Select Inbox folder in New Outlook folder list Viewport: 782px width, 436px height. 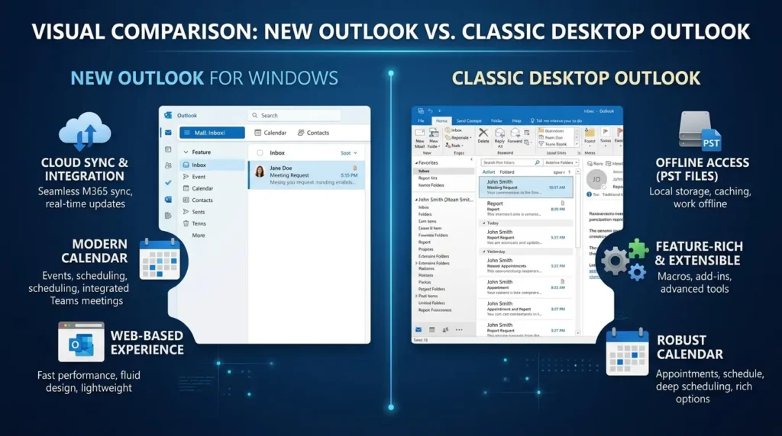pyautogui.click(x=212, y=165)
